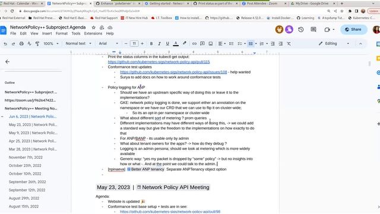
Task: Bookmark this page with the star icon
Action: pyautogui.click(x=342, y=11)
